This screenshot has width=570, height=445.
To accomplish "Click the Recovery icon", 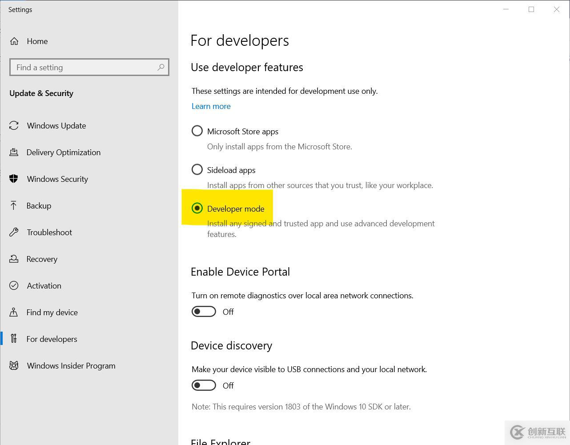I will pyautogui.click(x=14, y=259).
